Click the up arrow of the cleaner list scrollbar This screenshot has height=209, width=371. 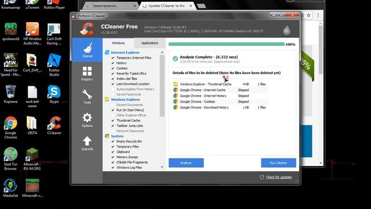[162, 52]
